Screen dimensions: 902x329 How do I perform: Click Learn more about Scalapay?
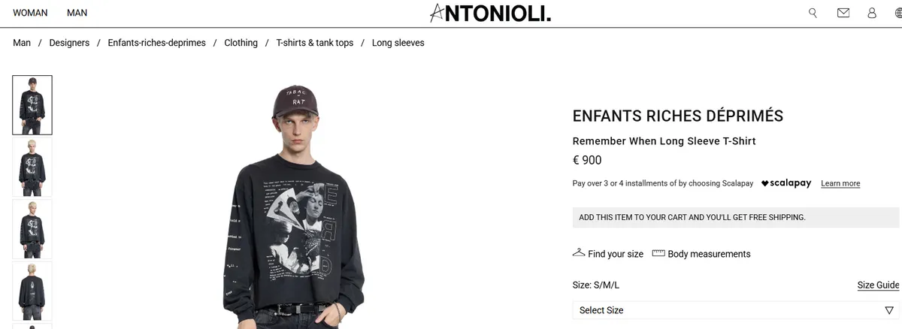(840, 183)
